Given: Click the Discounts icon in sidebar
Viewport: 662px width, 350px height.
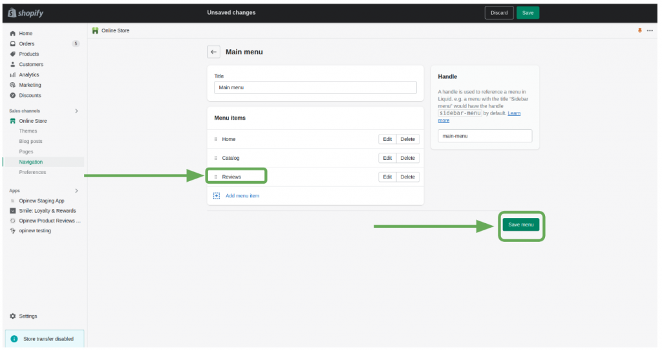Looking at the screenshot, I should pyautogui.click(x=13, y=96).
